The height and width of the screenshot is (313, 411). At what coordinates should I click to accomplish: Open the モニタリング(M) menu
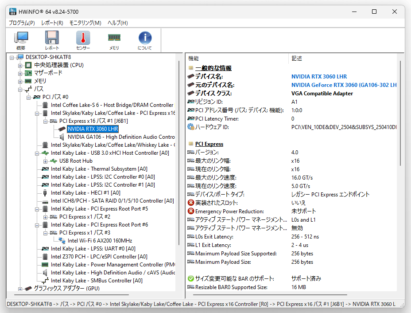click(x=85, y=23)
